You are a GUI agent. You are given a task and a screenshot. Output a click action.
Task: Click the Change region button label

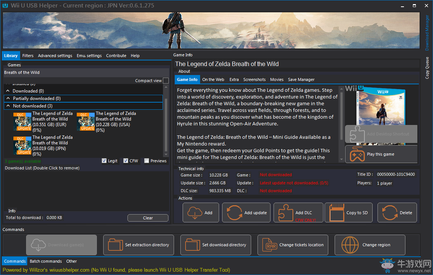pos(376,245)
